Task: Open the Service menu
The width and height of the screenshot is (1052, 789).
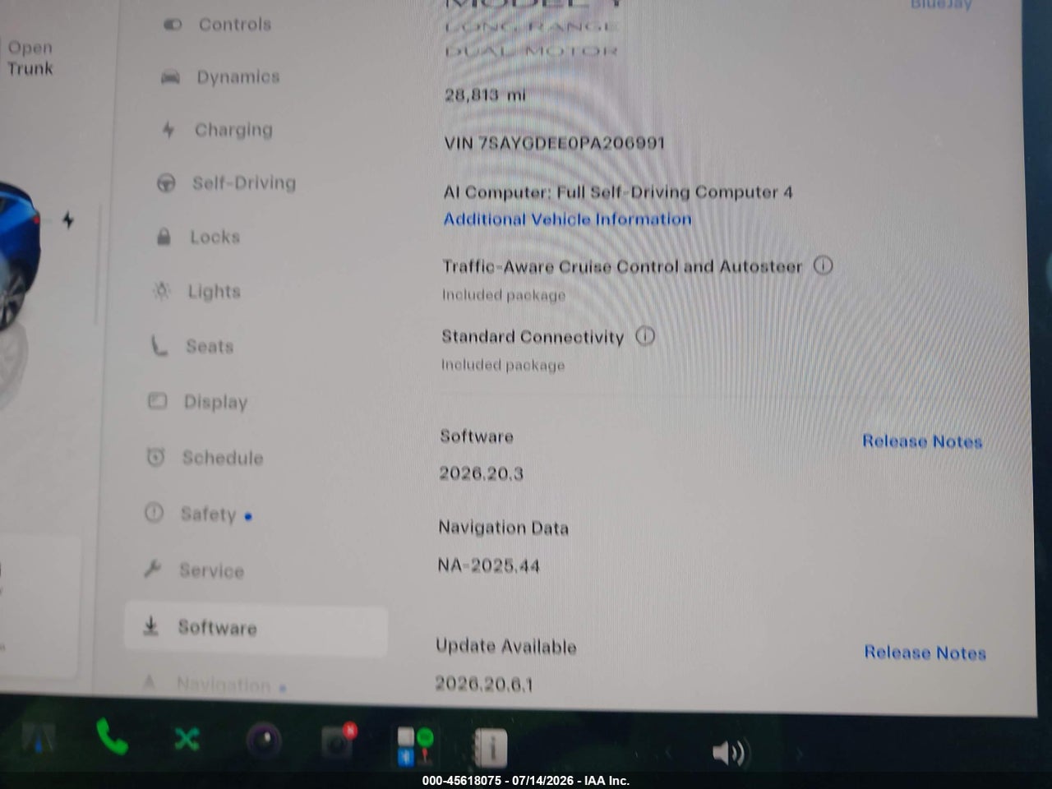Action: point(193,570)
